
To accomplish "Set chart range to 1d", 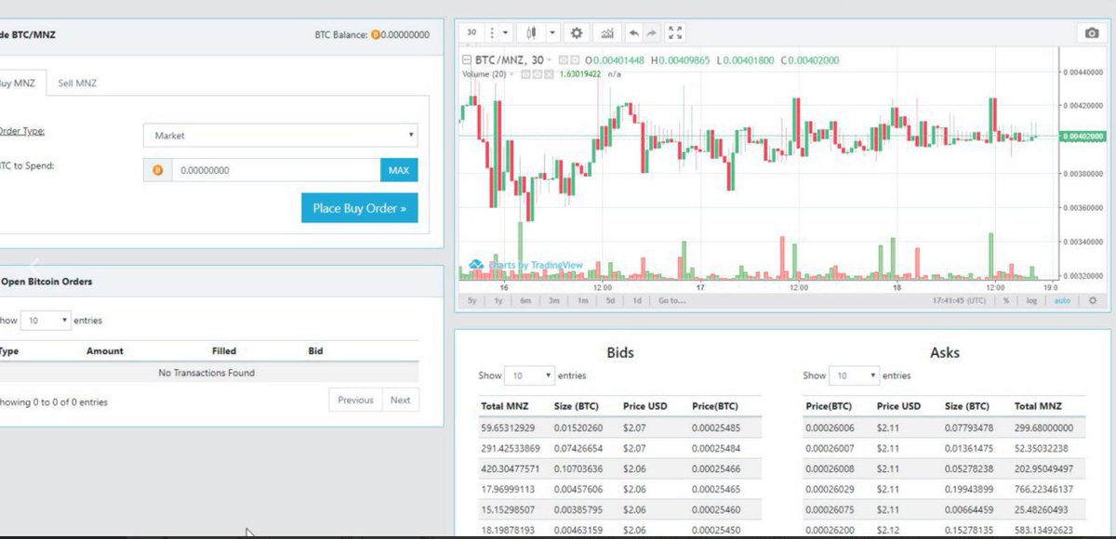I will pos(637,301).
